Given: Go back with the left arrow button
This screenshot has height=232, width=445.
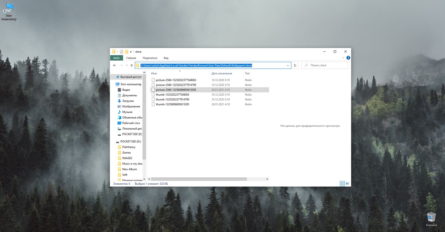Looking at the screenshot, I should click(x=115, y=65).
